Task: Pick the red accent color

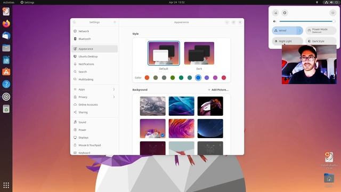Action: point(224,77)
